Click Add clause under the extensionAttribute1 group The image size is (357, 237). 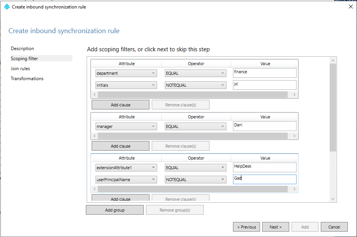pyautogui.click(x=121, y=198)
